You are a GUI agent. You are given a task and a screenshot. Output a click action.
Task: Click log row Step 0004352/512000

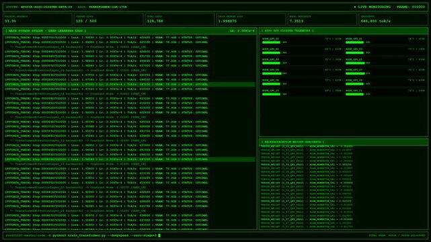pyautogui.click(x=130, y=183)
